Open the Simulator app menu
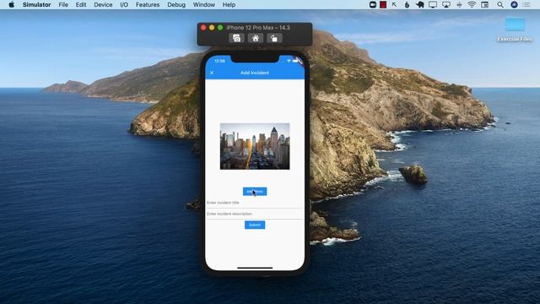Image resolution: width=540 pixels, height=304 pixels. click(37, 5)
